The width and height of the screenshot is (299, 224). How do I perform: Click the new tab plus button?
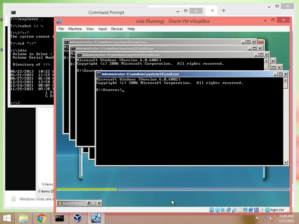pos(224,11)
